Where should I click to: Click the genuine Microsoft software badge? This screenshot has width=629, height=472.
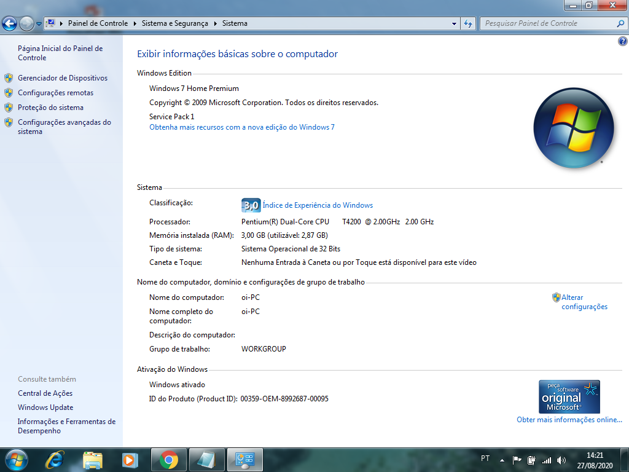569,396
